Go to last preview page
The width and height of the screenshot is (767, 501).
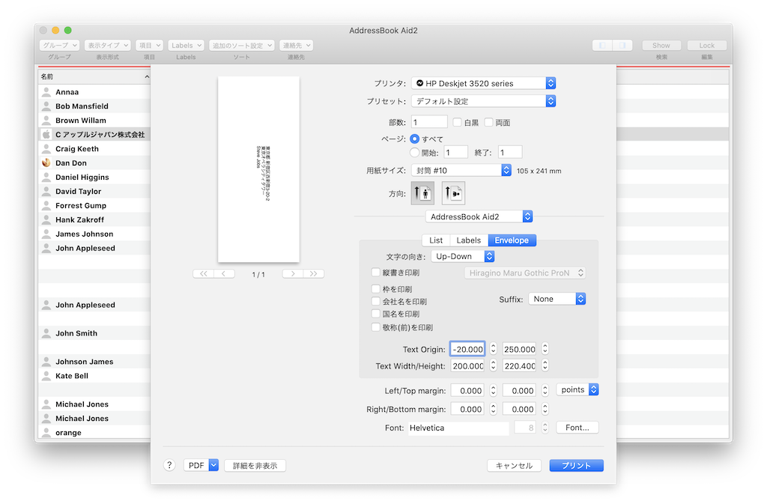pos(314,274)
